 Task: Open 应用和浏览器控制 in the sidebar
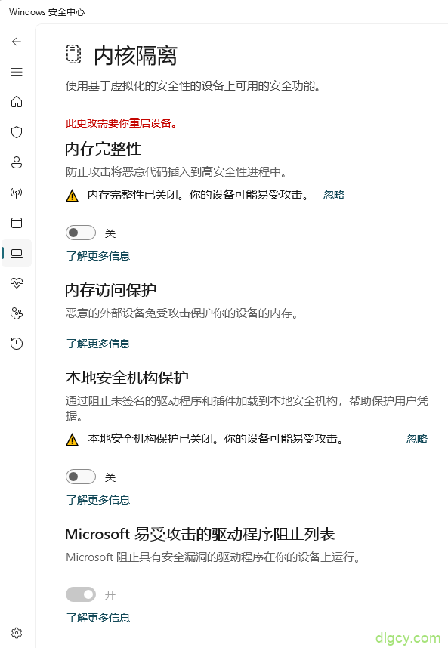17,223
